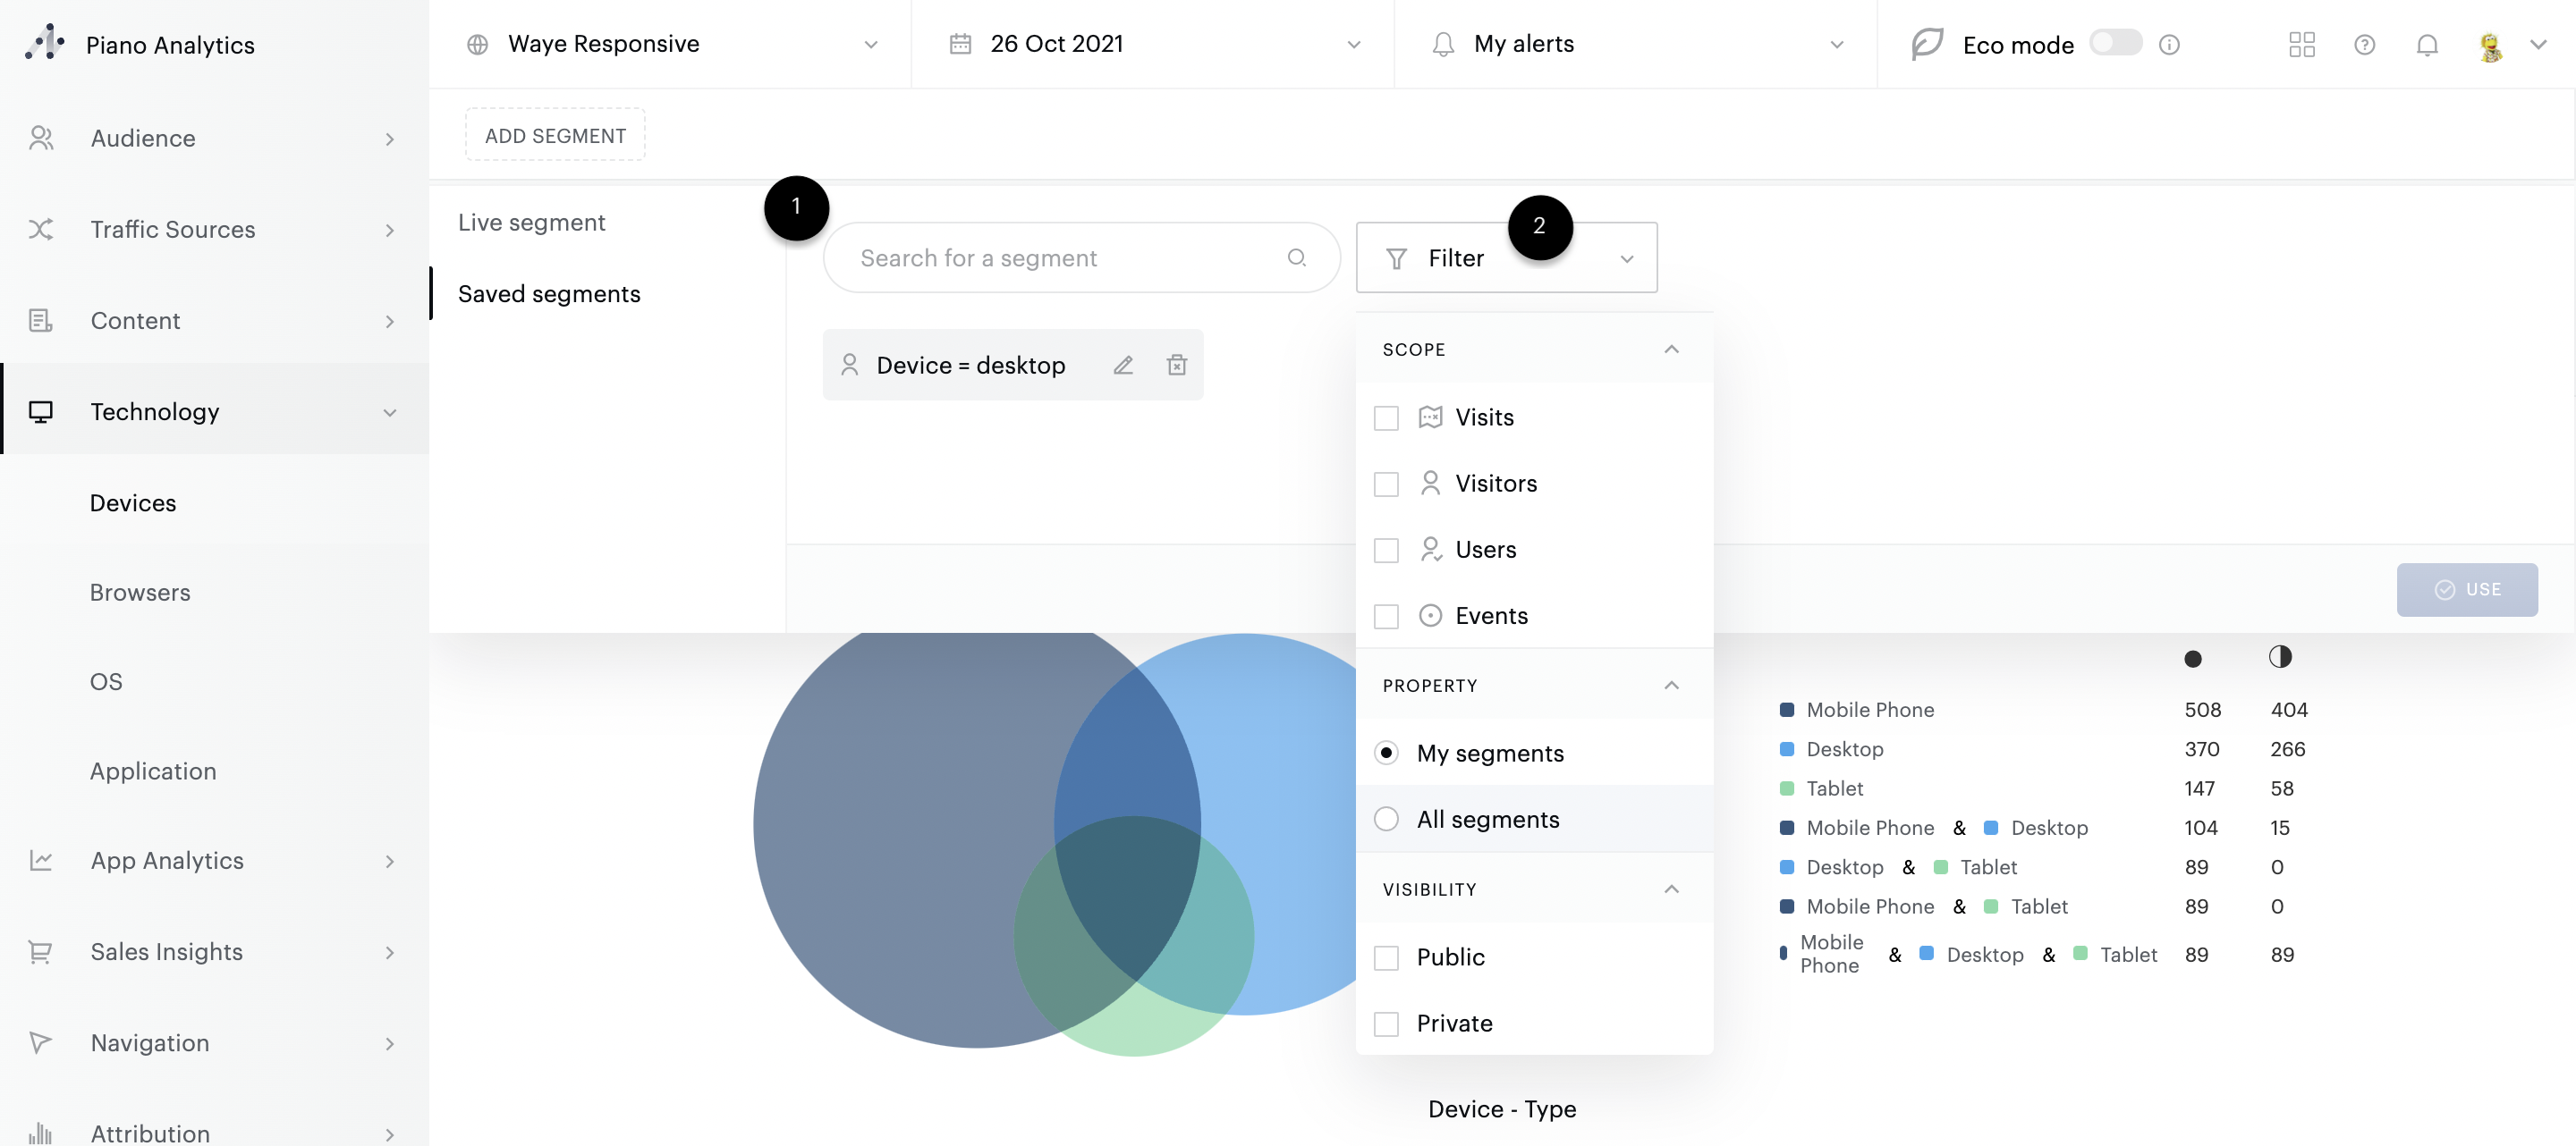Click the user avatar icon
The image size is (2576, 1146).
point(2490,44)
